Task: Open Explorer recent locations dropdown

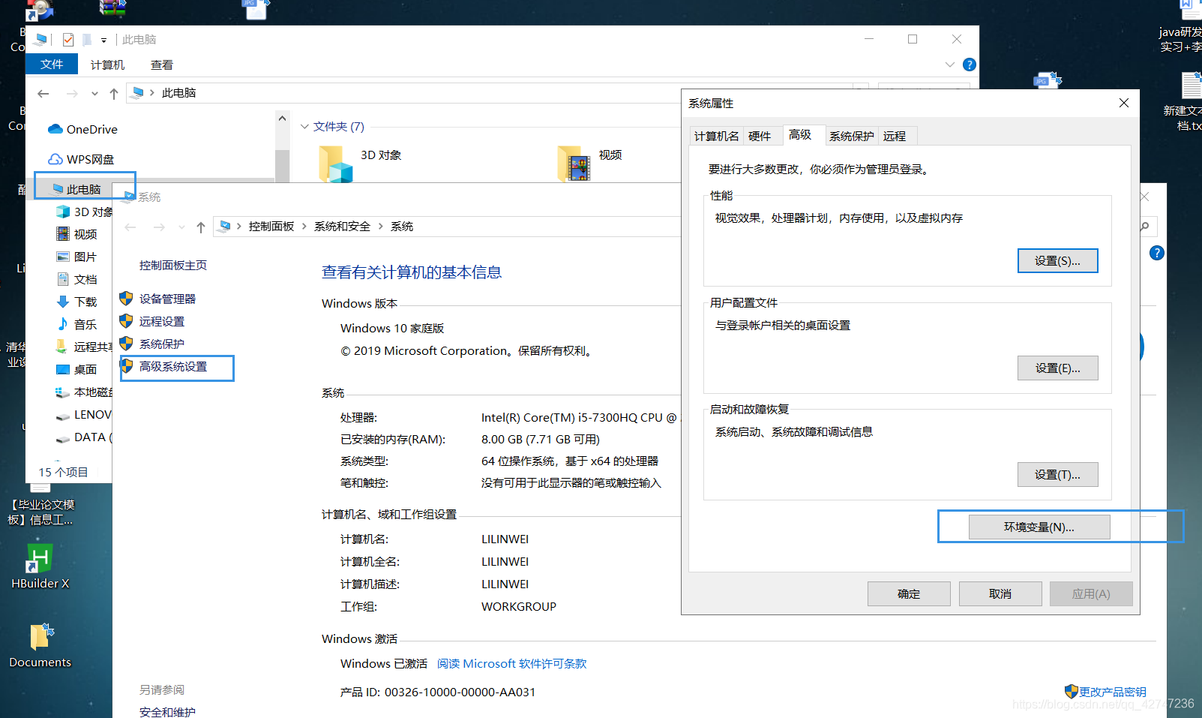Action: click(x=94, y=94)
